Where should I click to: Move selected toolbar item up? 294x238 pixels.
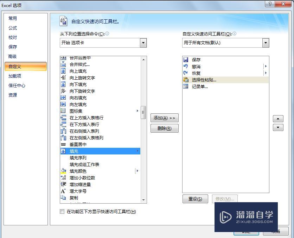pyautogui.click(x=278, y=119)
